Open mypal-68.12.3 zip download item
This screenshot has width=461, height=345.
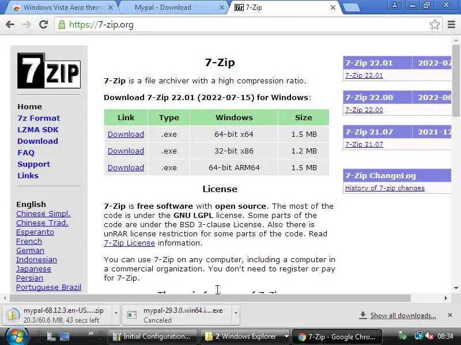58,315
